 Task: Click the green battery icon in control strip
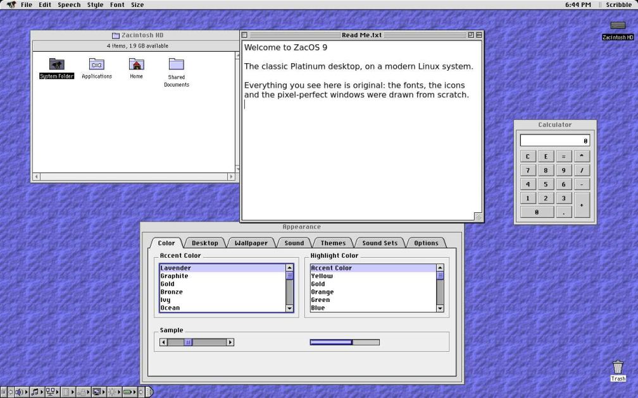[127, 392]
